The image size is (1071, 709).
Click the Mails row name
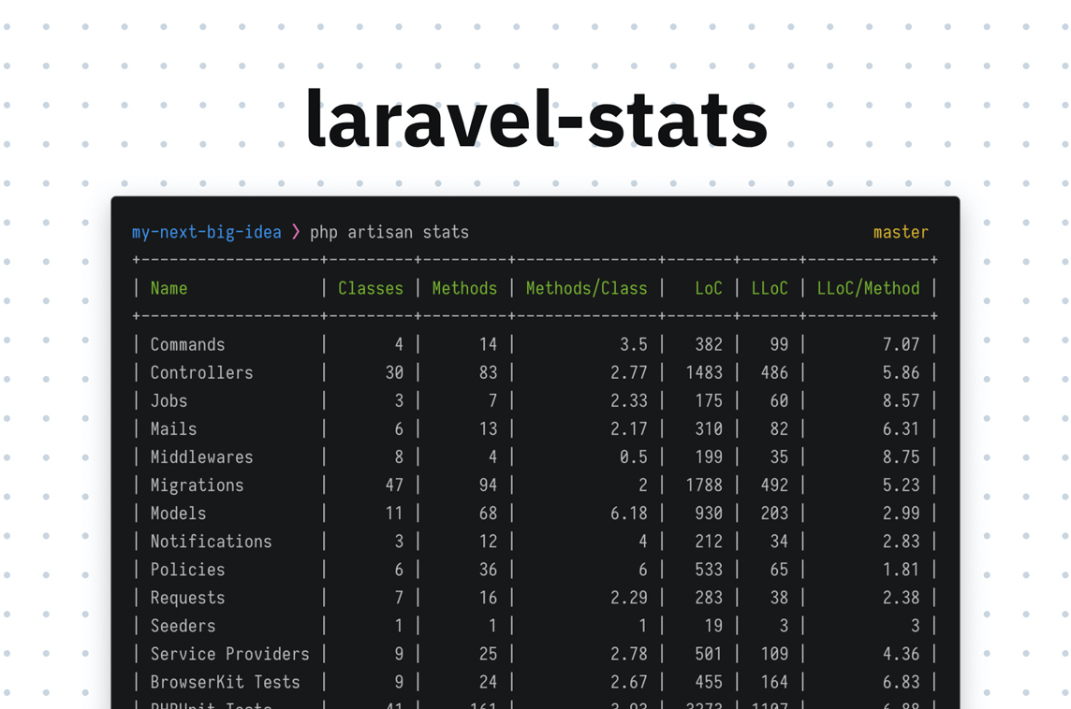(173, 428)
